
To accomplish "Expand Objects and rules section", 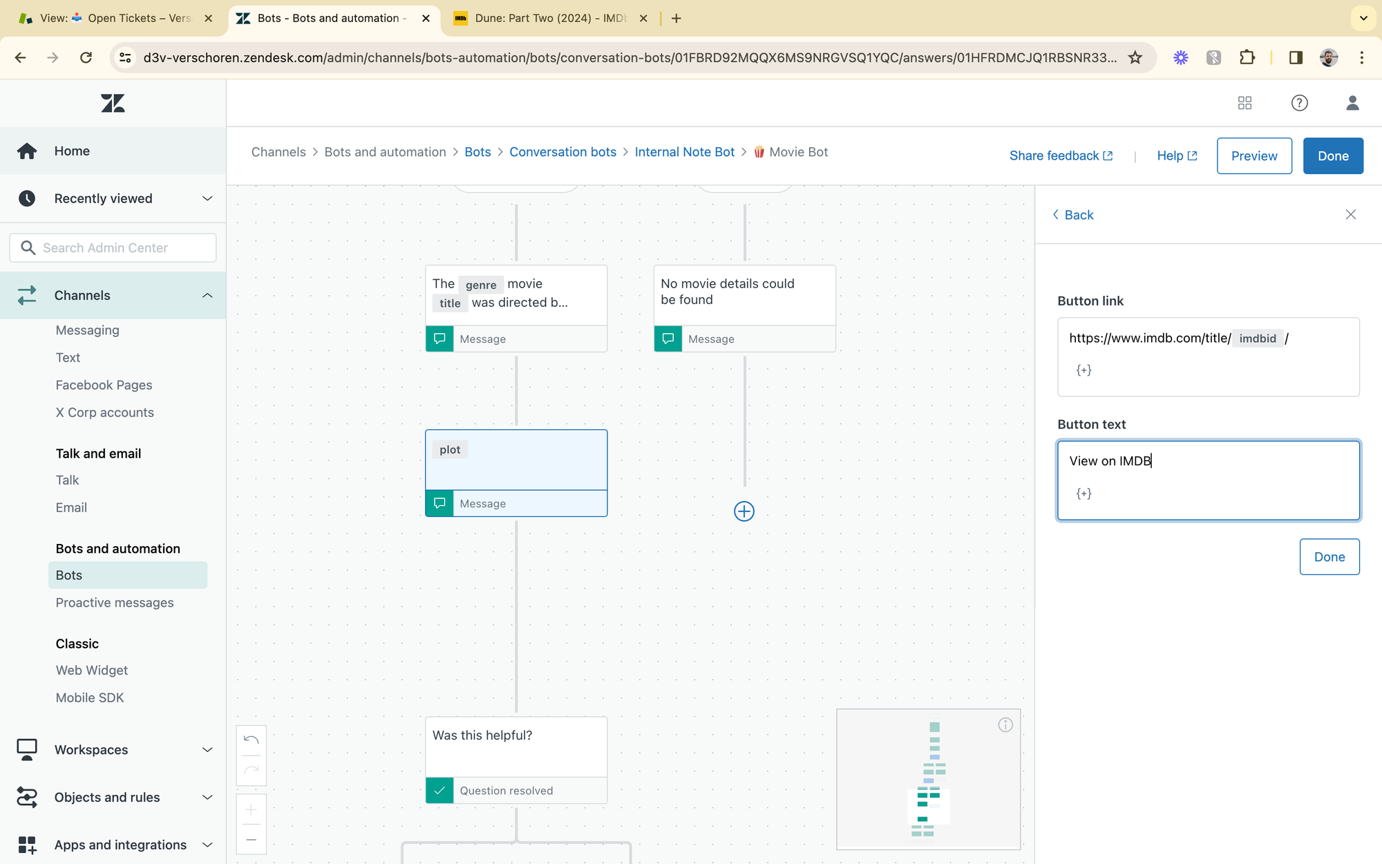I will point(207,798).
